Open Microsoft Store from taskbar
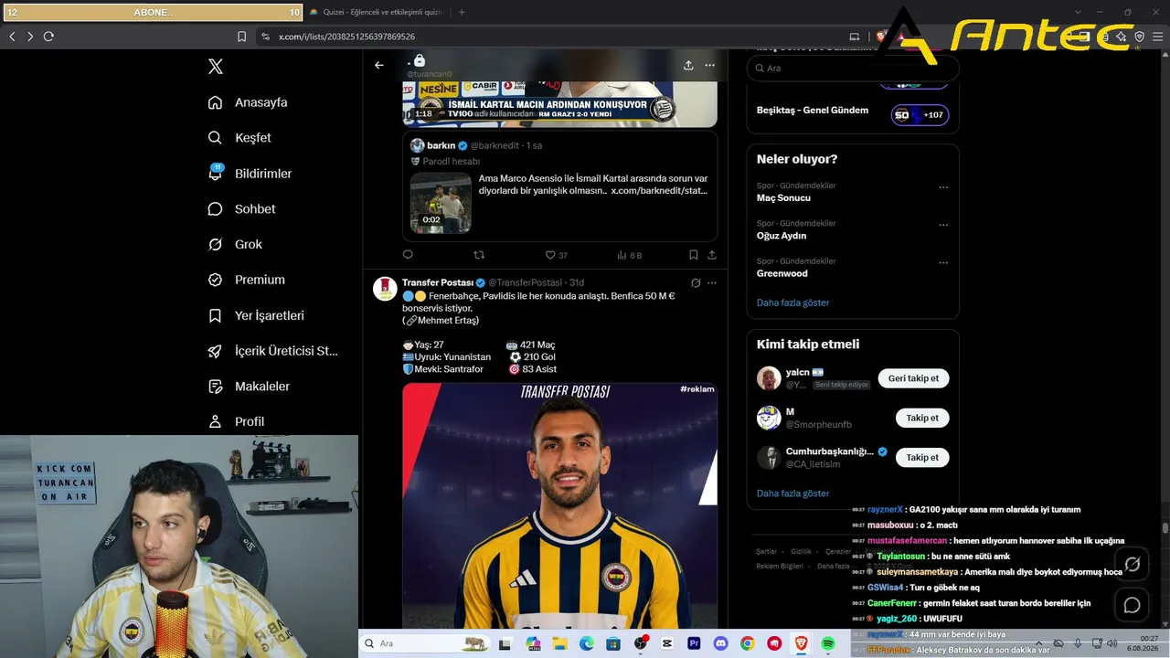Viewport: 1170px width, 658px height. point(613,643)
